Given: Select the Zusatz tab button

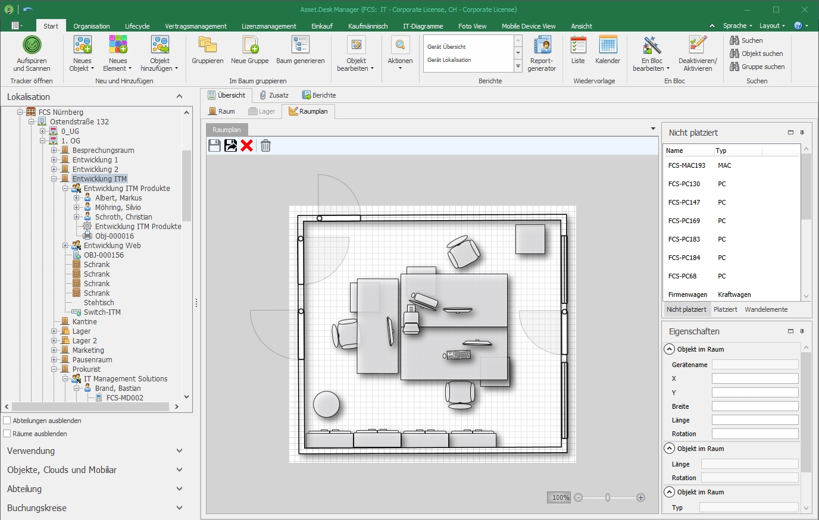Looking at the screenshot, I should click(x=274, y=95).
